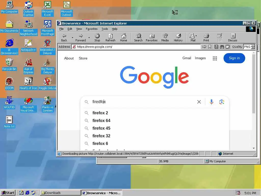Open the Forward button history dropdown arrow

click(89, 38)
